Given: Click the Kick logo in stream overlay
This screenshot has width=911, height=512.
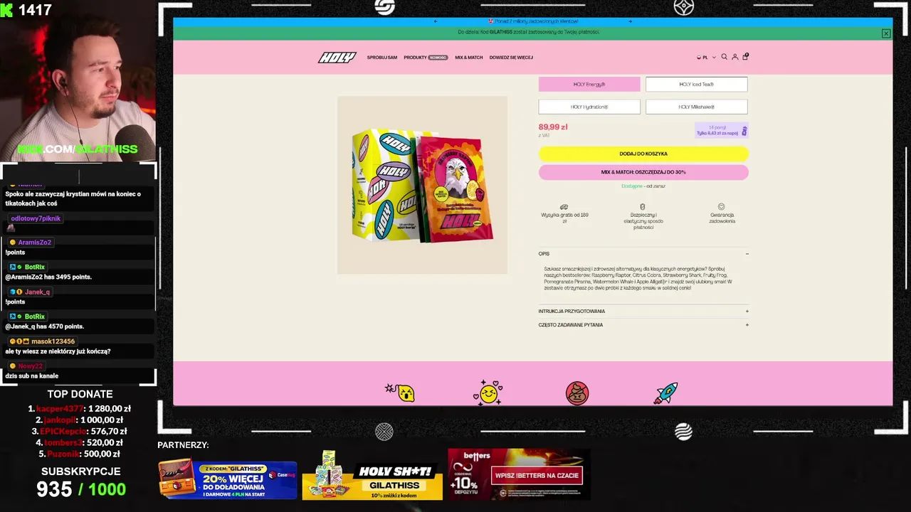Looking at the screenshot, I should tap(8, 10).
